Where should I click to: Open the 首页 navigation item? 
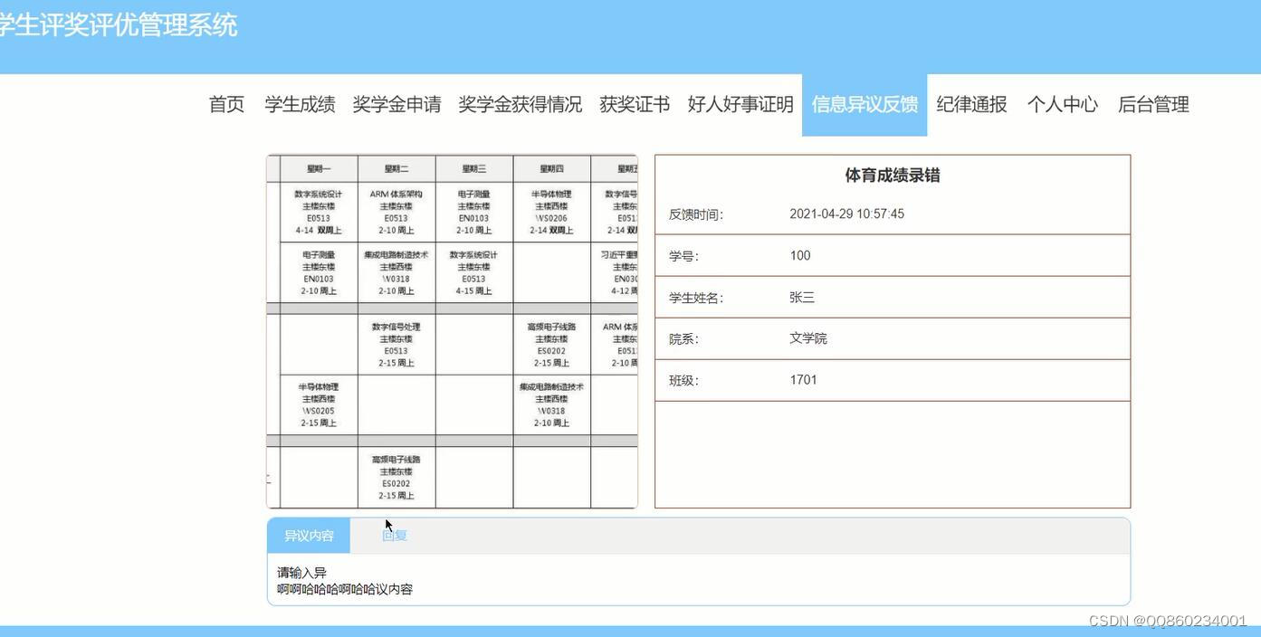tap(225, 104)
